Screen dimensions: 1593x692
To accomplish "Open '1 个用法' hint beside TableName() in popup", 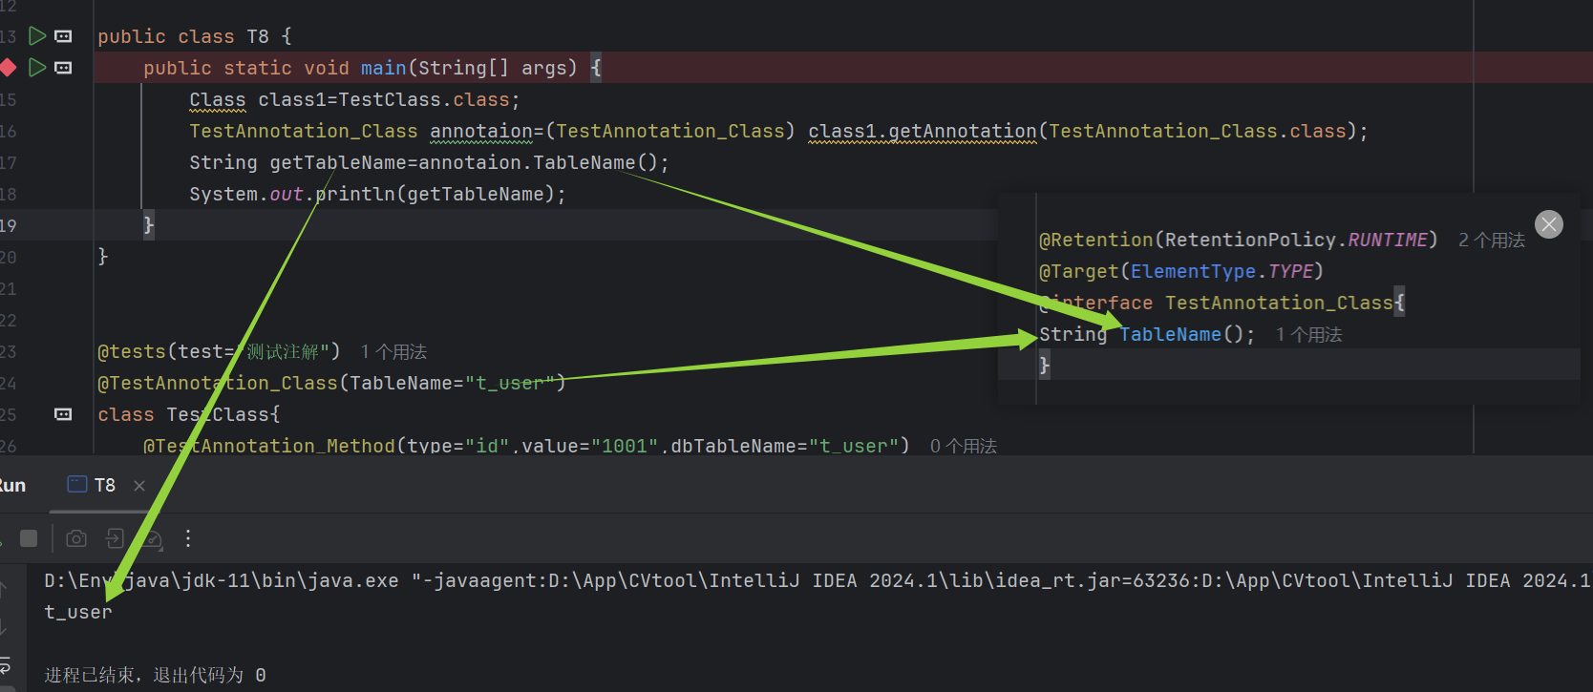I will tap(1309, 335).
